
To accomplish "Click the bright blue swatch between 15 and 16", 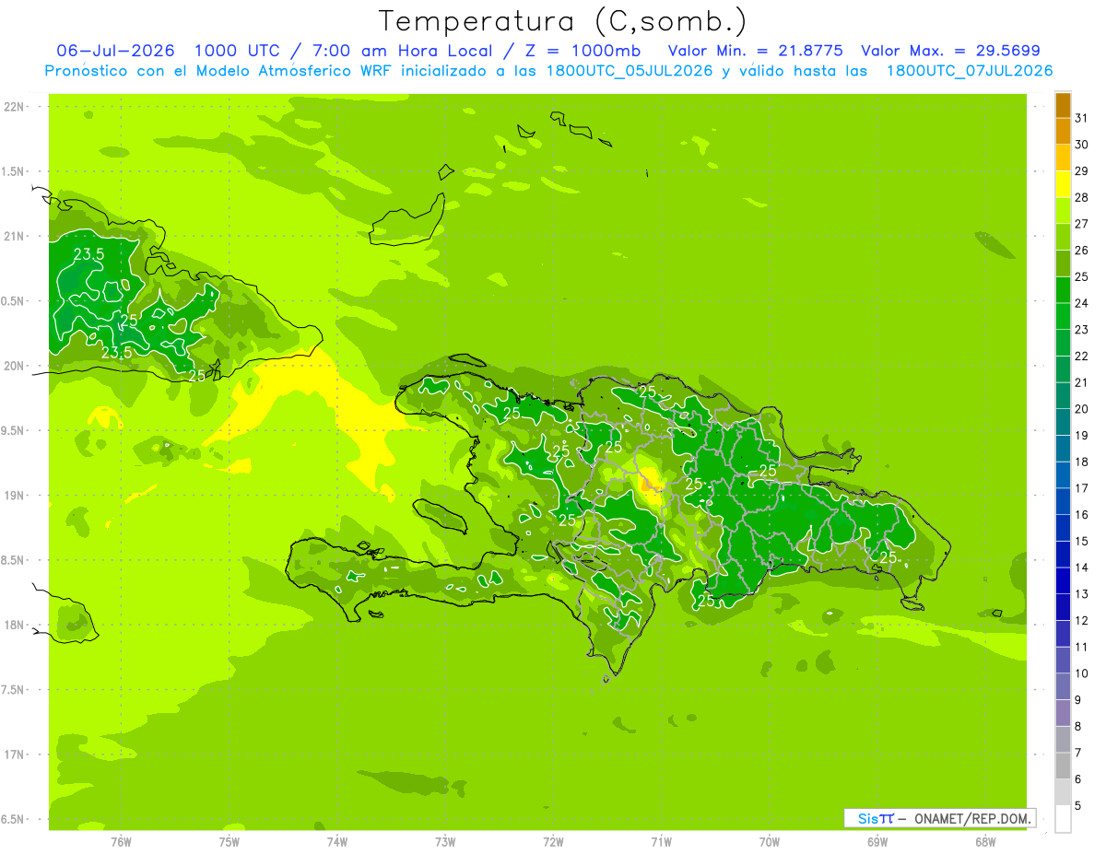I will (x=1063, y=529).
